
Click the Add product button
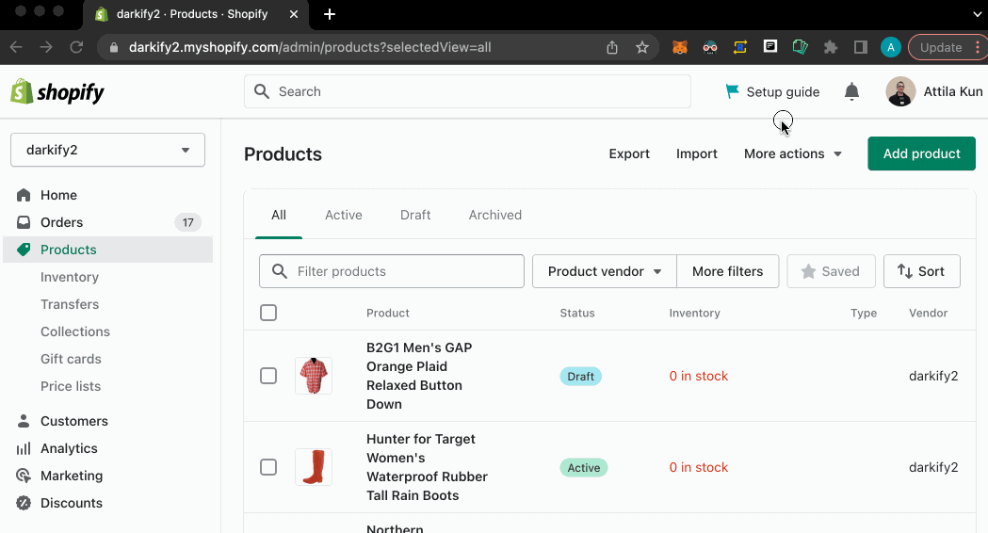pos(921,153)
